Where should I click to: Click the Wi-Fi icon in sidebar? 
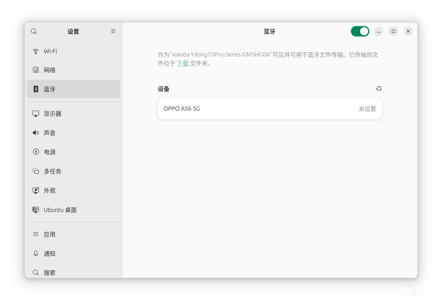click(36, 51)
